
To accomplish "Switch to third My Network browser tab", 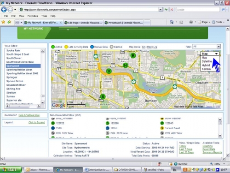I will tap(124, 23).
